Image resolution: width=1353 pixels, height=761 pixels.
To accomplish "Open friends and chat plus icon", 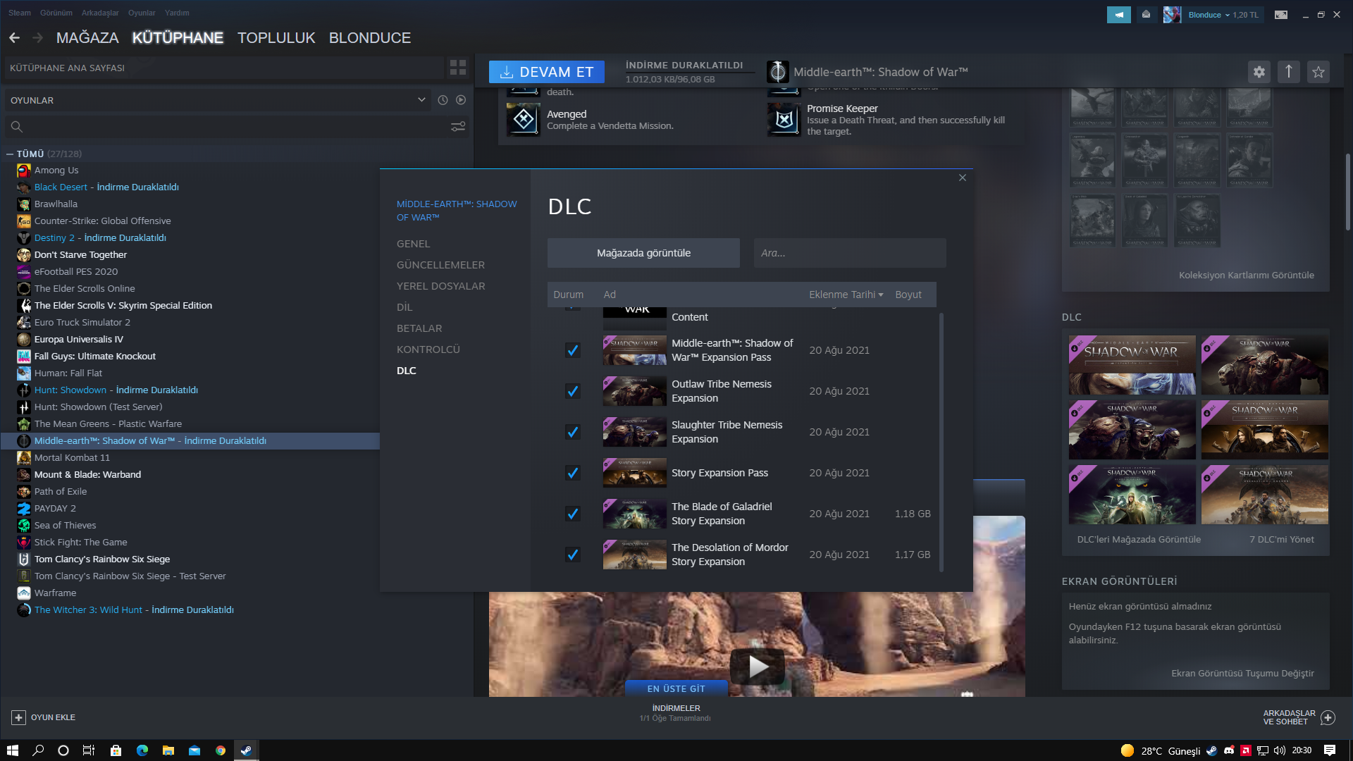I will pyautogui.click(x=1328, y=717).
